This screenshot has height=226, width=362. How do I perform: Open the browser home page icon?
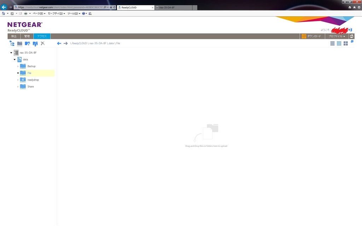(x=350, y=7)
